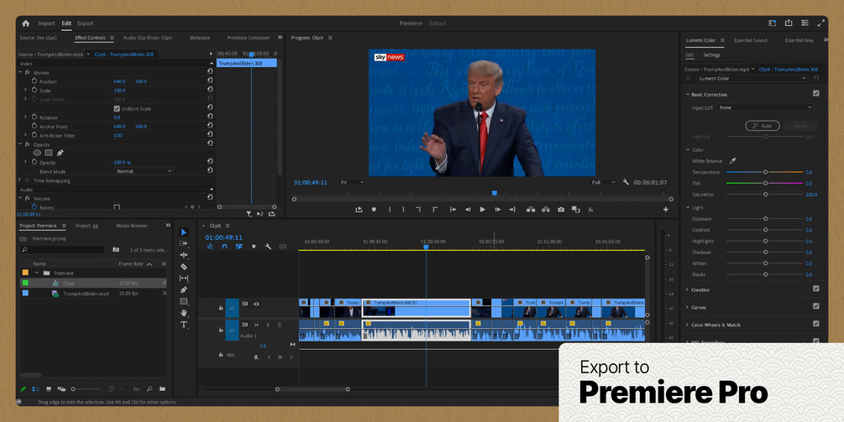
Task: Switch Project panel to List View
Action: (35, 388)
